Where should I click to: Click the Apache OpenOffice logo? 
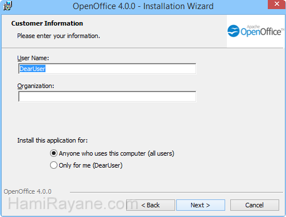click(256, 31)
